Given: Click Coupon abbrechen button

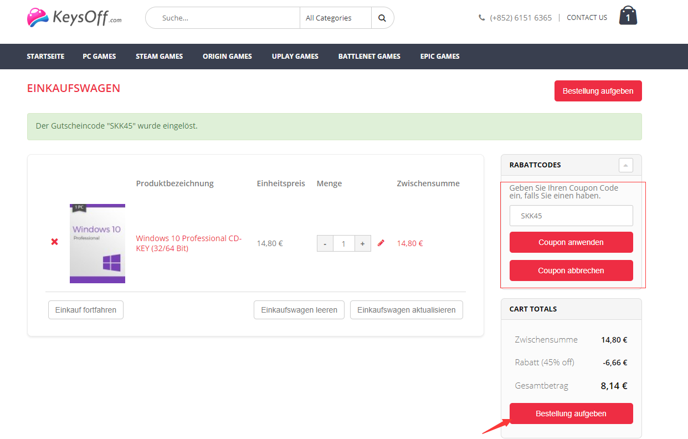Looking at the screenshot, I should click(x=571, y=270).
